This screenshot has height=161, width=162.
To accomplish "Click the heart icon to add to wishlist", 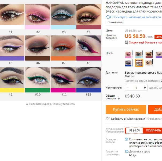I will pyautogui.click(x=108, y=119).
